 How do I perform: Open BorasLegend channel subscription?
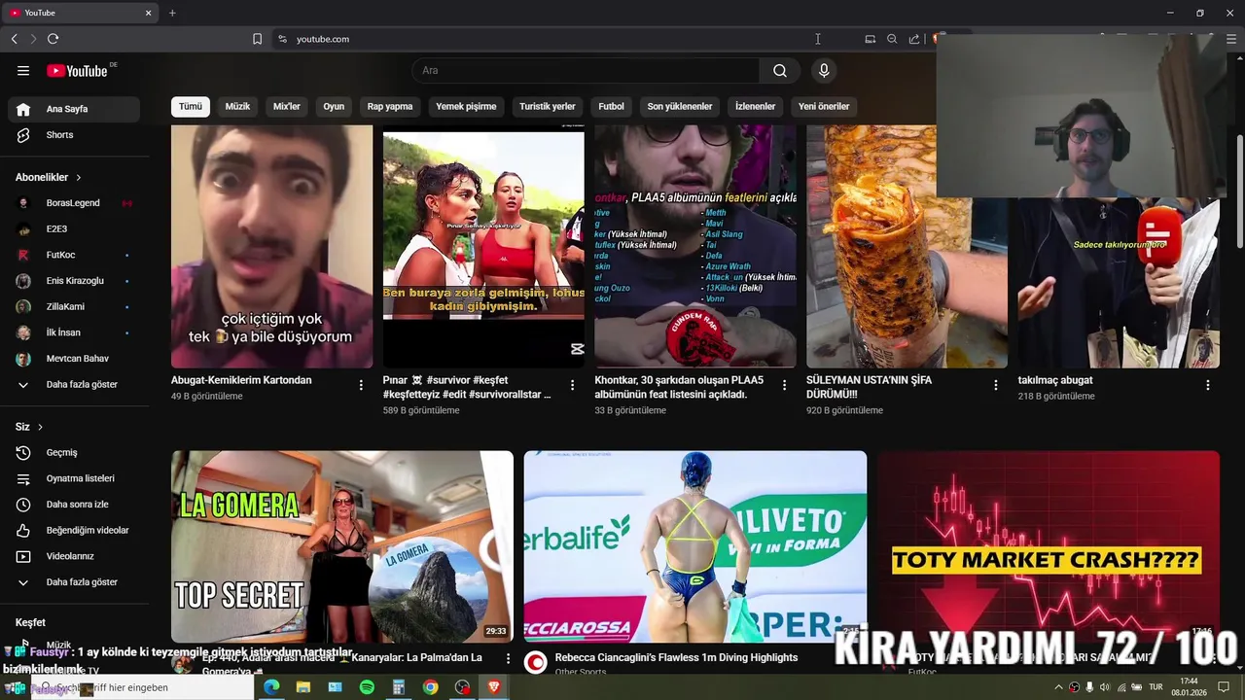(x=74, y=203)
